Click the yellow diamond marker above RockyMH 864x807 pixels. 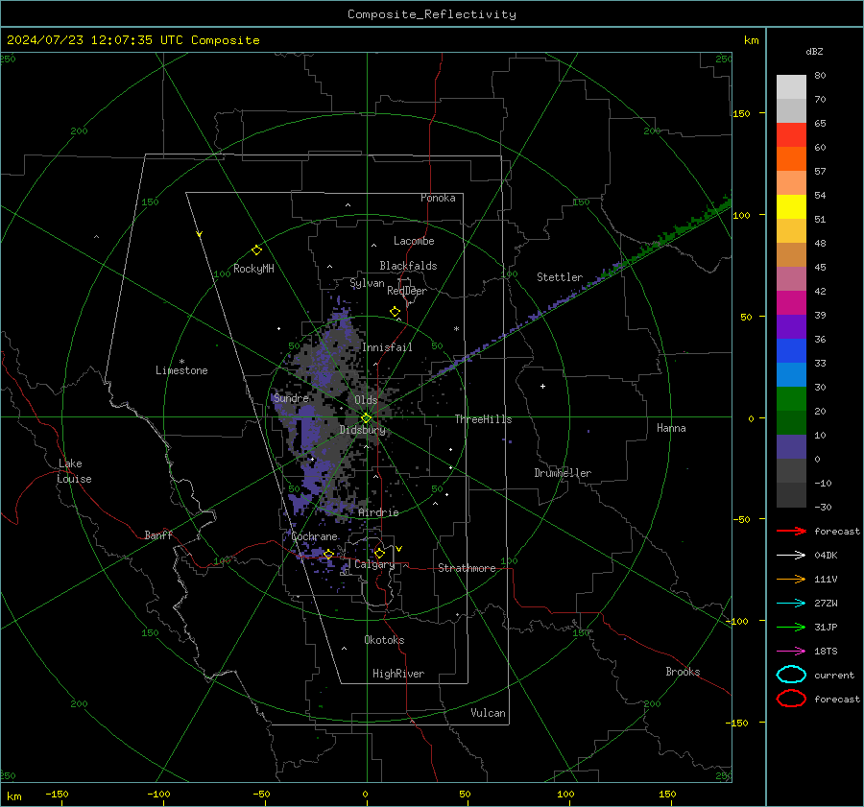(256, 250)
